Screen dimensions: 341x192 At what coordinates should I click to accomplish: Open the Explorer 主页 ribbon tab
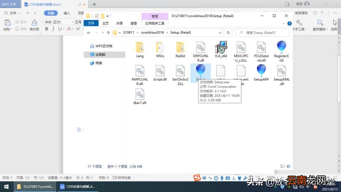tap(106, 23)
